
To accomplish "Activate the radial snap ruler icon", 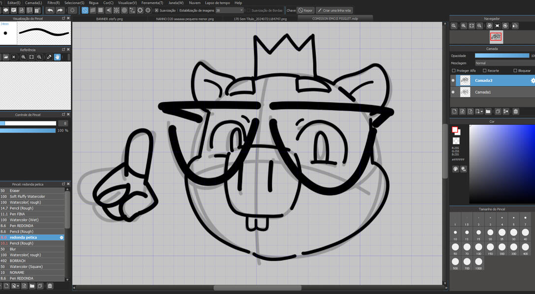I will (x=116, y=10).
